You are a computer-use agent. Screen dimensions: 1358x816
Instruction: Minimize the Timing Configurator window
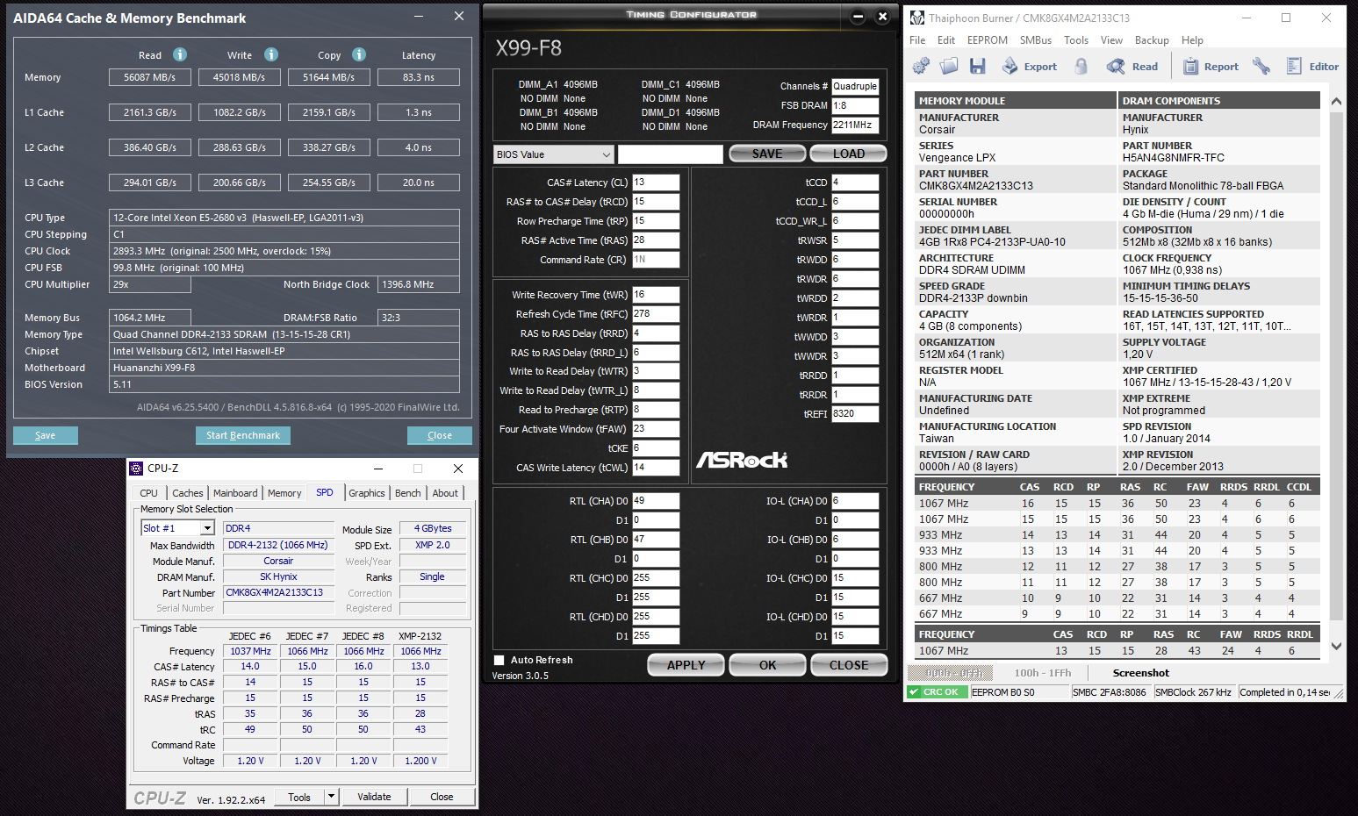click(x=859, y=16)
